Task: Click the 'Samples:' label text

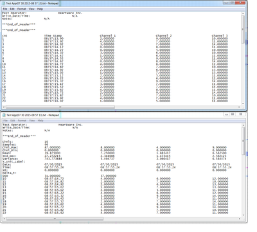Action: point(10,145)
